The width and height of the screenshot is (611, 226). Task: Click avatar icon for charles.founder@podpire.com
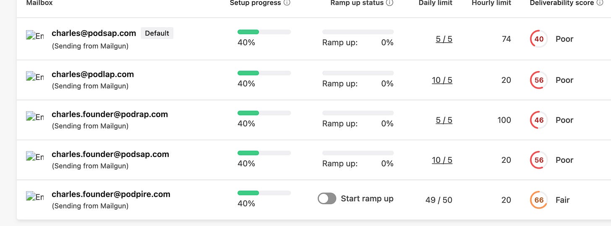[x=35, y=197]
